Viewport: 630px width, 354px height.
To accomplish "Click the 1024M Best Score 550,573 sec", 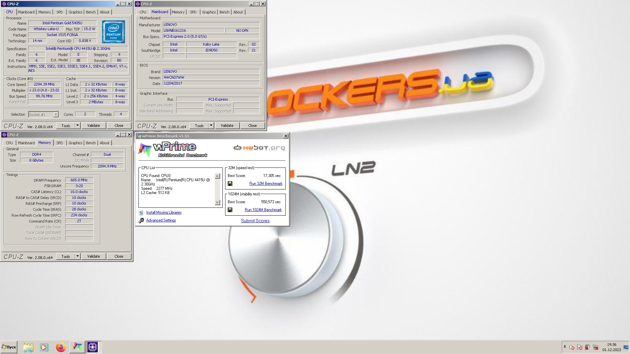I will click(271, 202).
